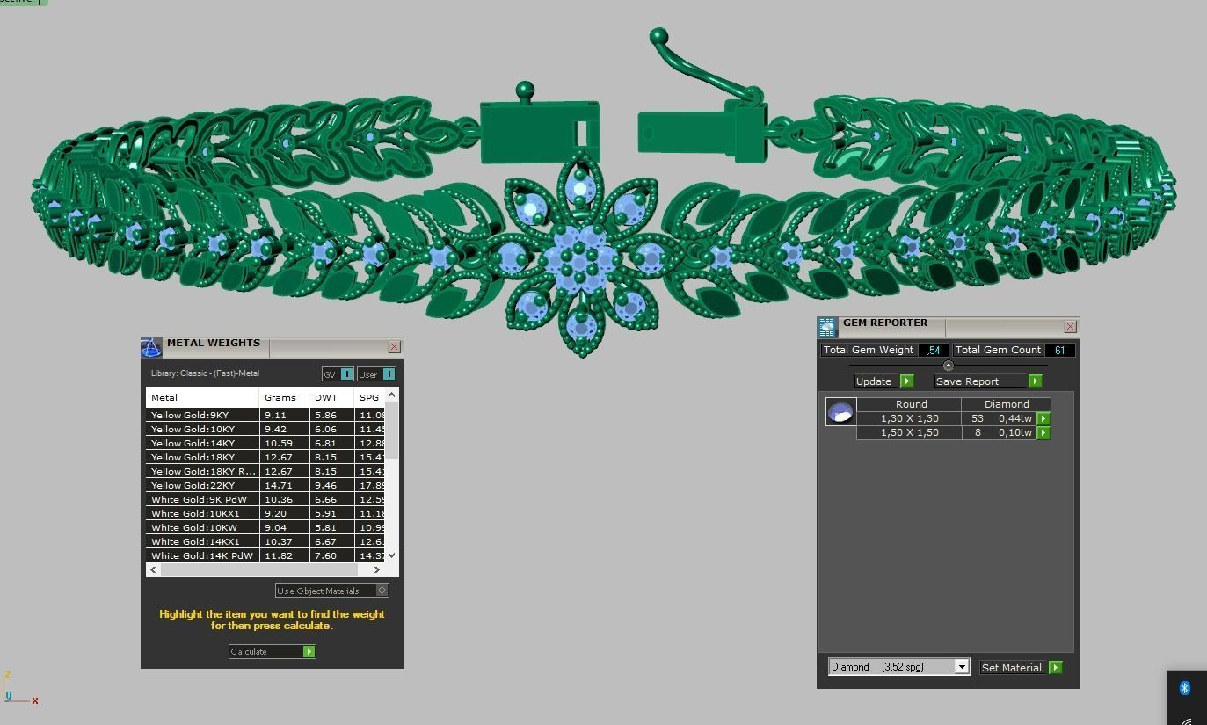Click the metal table scroll-down arrow

tap(392, 555)
